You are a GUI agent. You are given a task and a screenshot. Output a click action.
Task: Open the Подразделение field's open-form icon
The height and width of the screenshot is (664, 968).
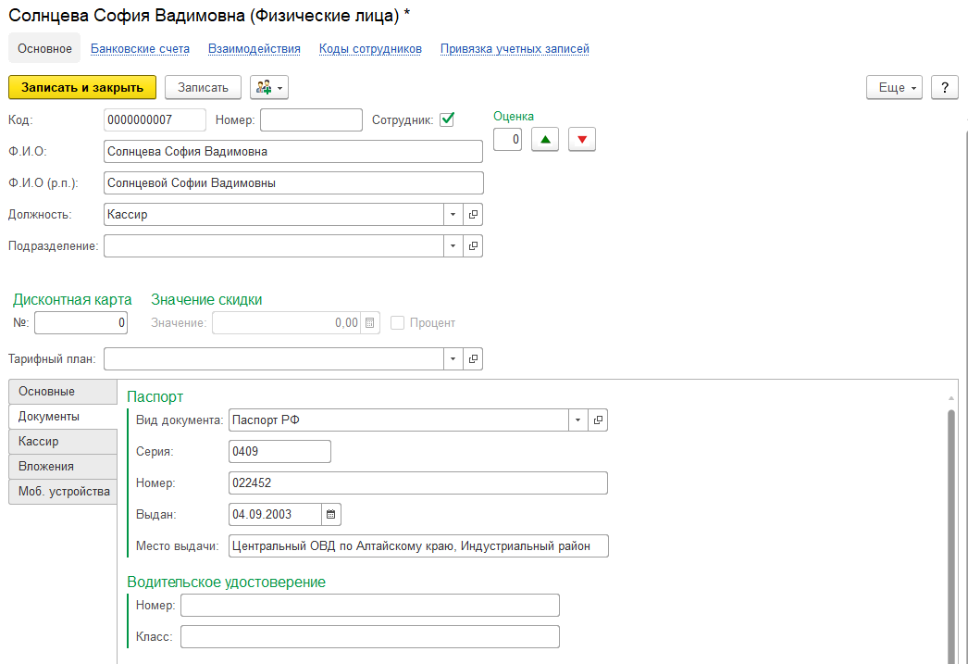click(x=473, y=245)
